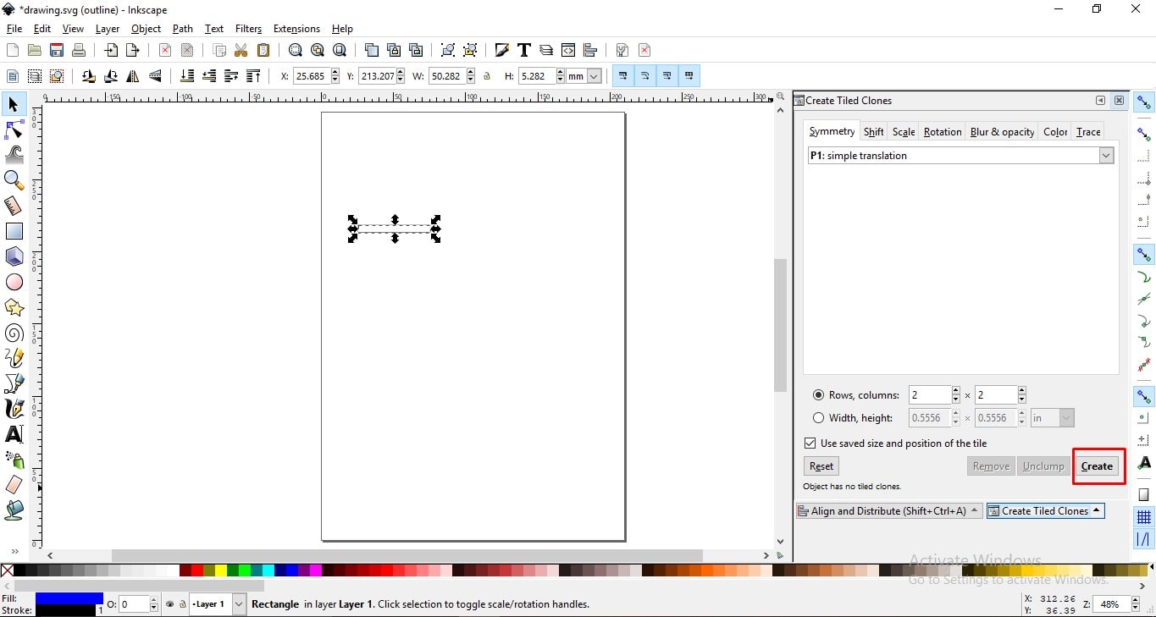Select the Node edit tool
The width and height of the screenshot is (1156, 617).
point(14,129)
